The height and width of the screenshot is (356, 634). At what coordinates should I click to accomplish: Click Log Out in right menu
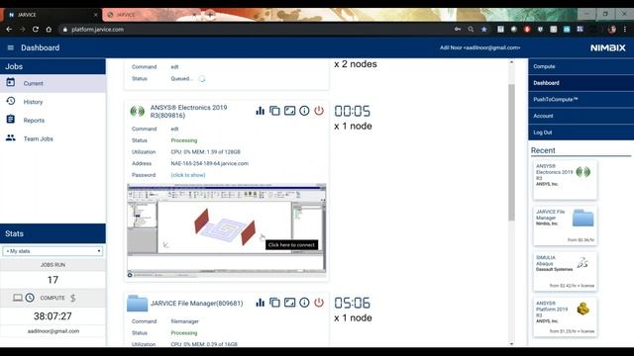click(581, 133)
